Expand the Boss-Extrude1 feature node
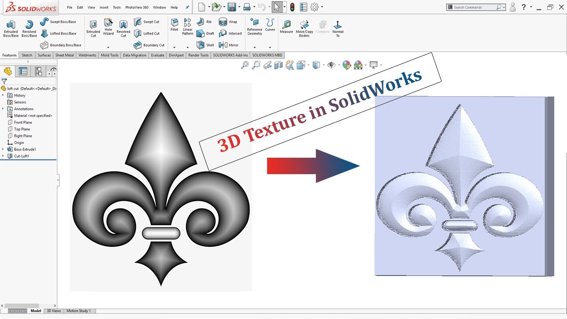This screenshot has width=567, height=319. [3, 149]
